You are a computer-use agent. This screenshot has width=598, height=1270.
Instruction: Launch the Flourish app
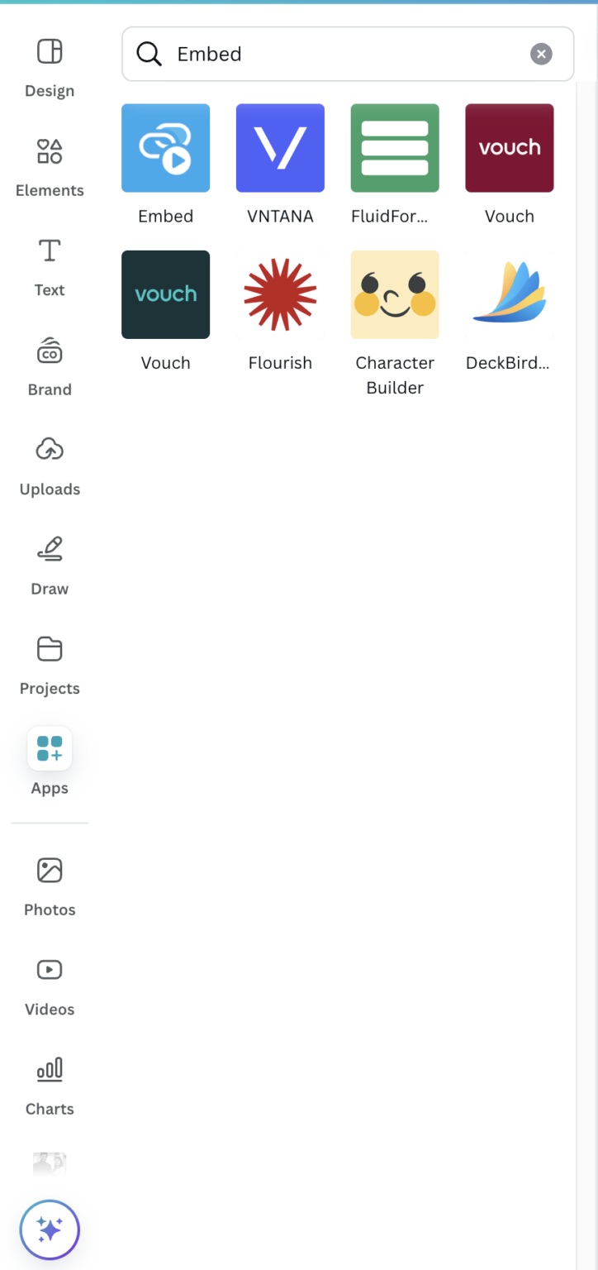coord(280,294)
